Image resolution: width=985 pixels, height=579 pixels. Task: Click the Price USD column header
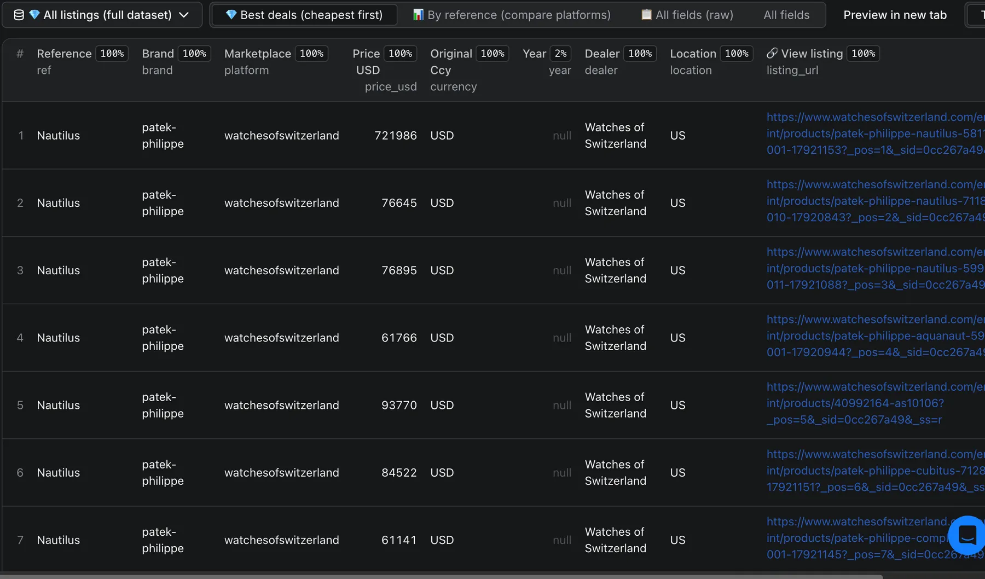(x=367, y=61)
